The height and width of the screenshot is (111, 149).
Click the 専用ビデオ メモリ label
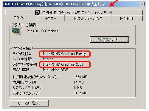tap(25, 82)
